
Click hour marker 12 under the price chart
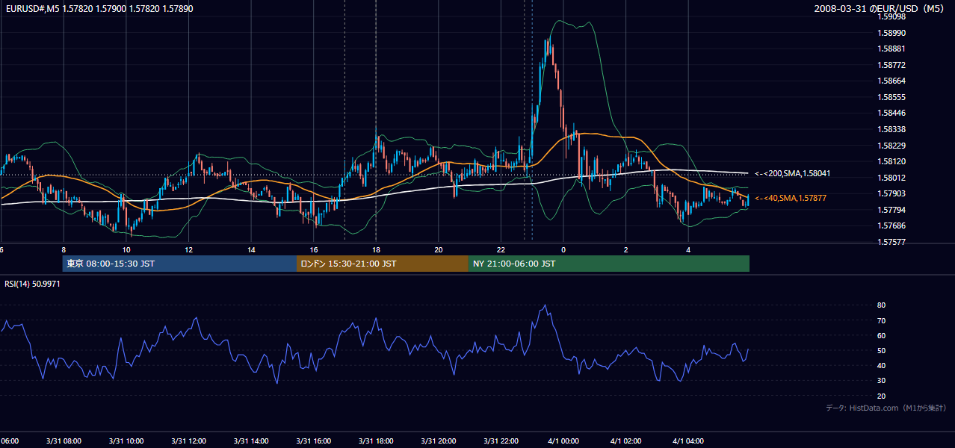point(188,249)
